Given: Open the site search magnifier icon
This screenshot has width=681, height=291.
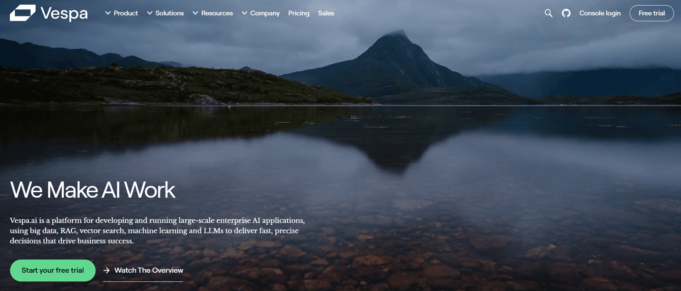Looking at the screenshot, I should 548,13.
